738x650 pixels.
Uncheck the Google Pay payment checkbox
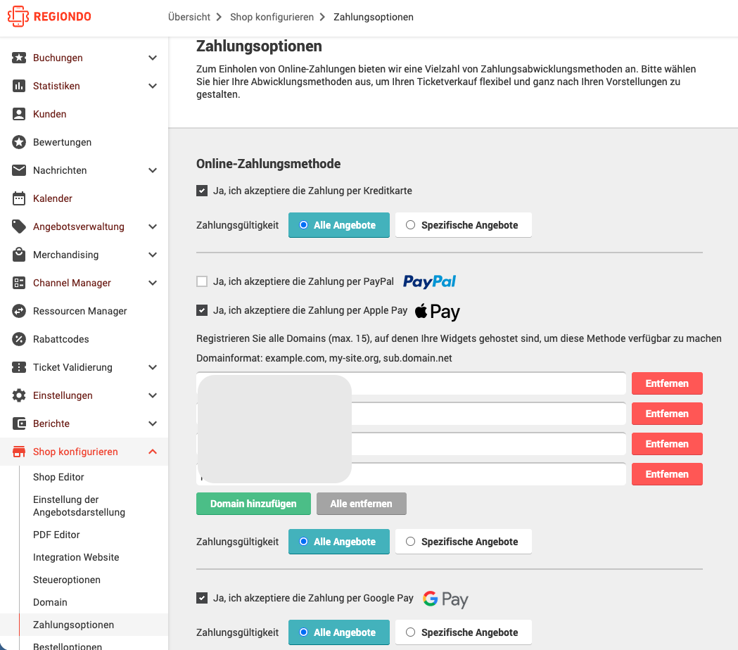(x=202, y=598)
